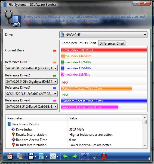Open the save icon's dropdown arrow
The height and width of the screenshot is (164, 154).
click(x=36, y=156)
